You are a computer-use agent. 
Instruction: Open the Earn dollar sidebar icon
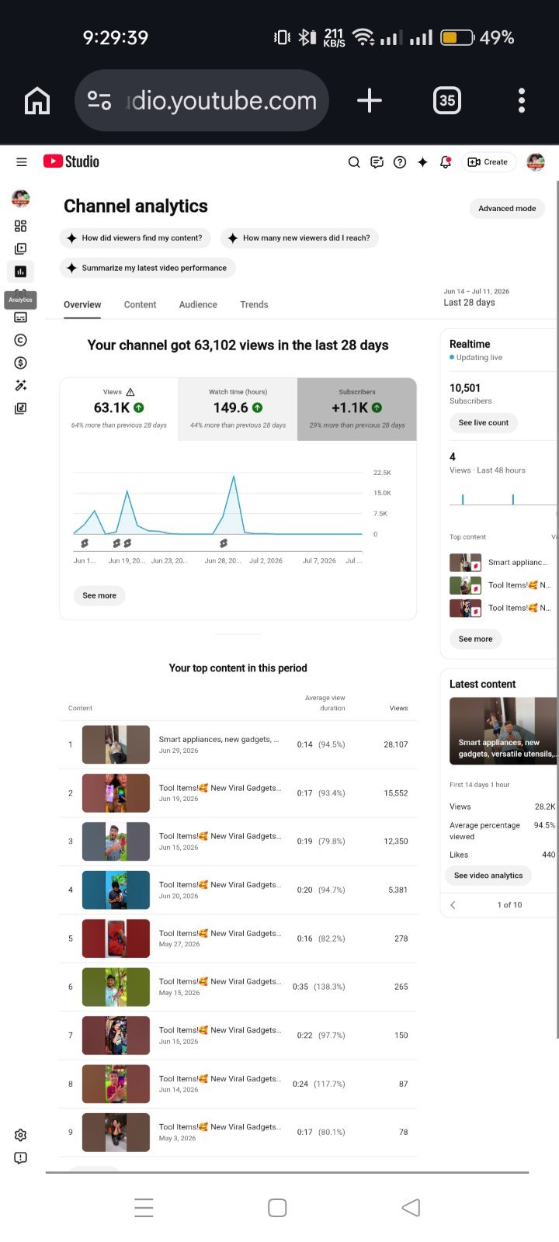(21, 363)
